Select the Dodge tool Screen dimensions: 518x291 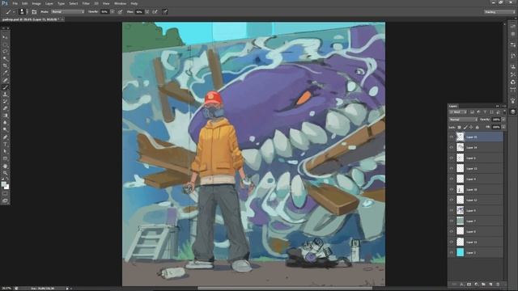(x=5, y=130)
